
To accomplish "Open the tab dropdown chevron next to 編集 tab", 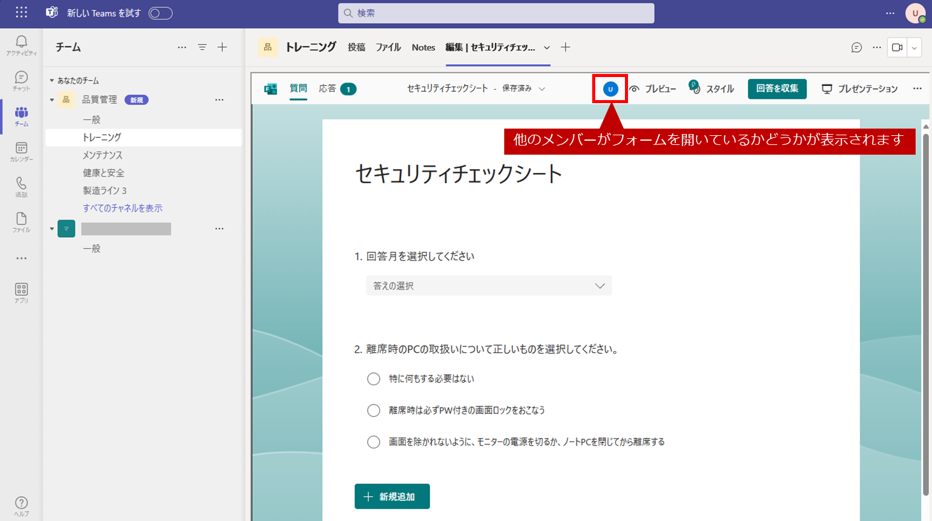I will coord(547,47).
